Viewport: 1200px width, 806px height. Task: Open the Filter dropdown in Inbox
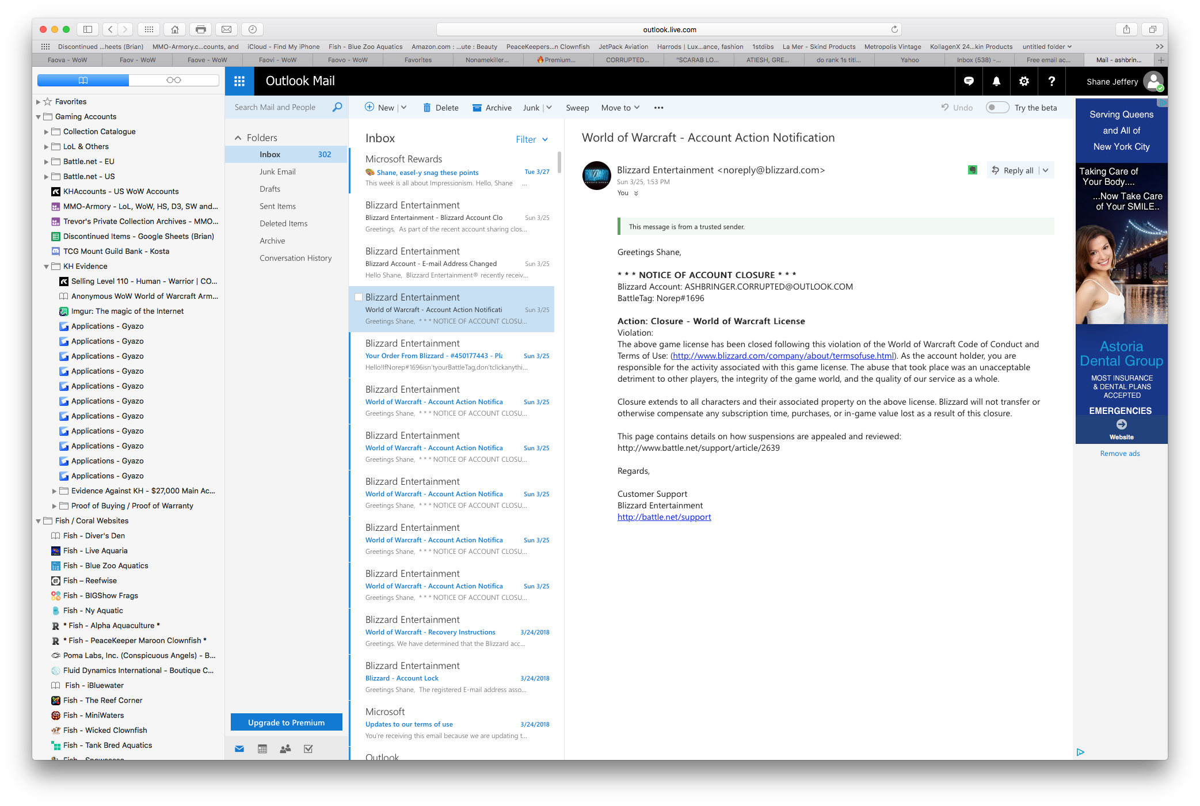coord(532,139)
